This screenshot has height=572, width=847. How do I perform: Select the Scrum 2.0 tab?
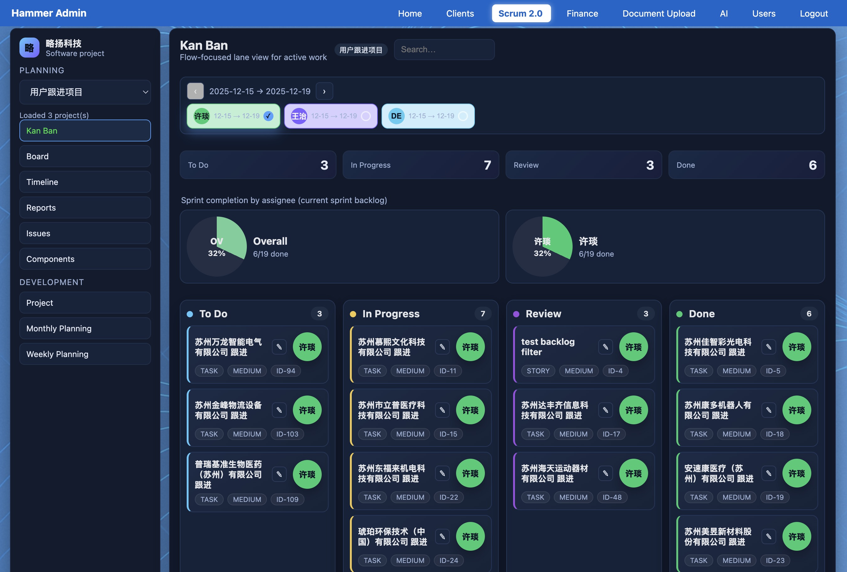[x=521, y=13]
